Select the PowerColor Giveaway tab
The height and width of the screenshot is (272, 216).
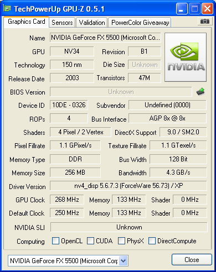coord(140,23)
